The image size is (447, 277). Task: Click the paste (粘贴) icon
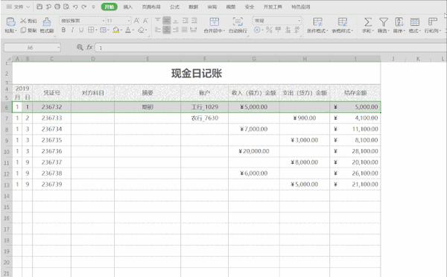tap(10, 22)
